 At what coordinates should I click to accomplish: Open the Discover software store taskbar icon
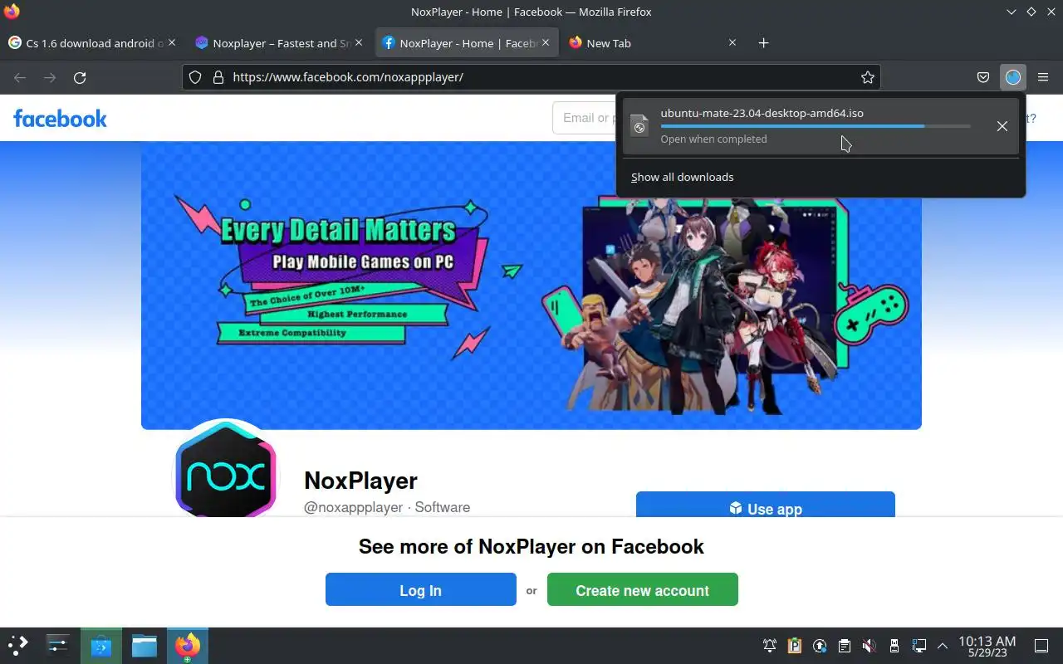point(101,645)
